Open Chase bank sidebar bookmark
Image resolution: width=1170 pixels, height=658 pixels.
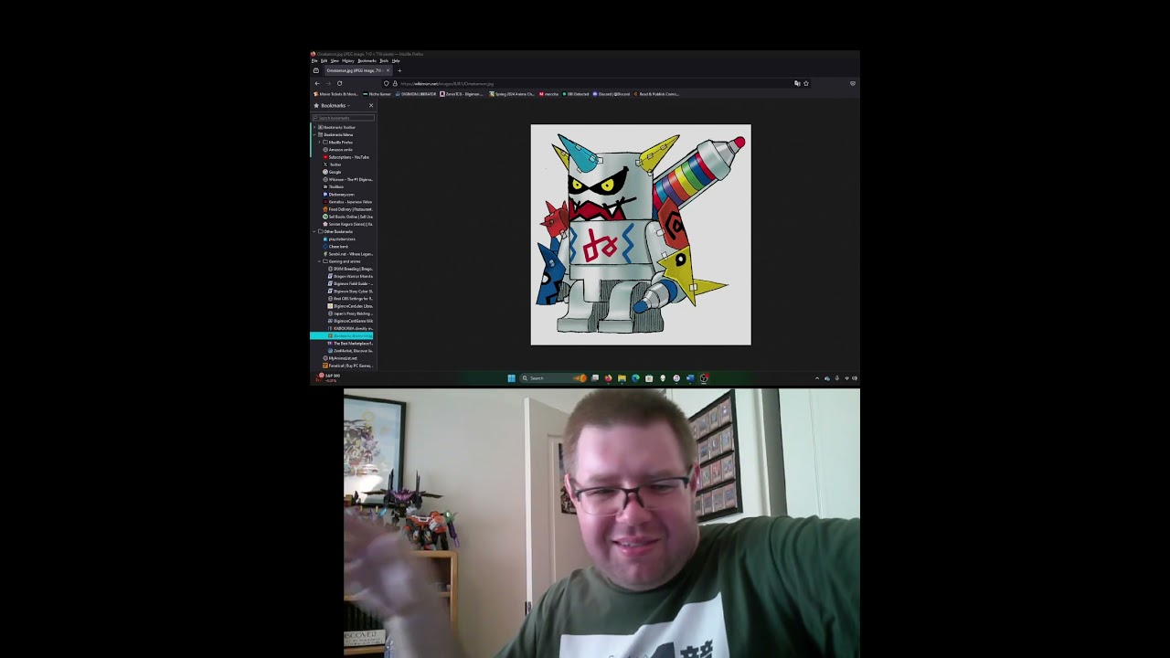[x=335, y=247]
